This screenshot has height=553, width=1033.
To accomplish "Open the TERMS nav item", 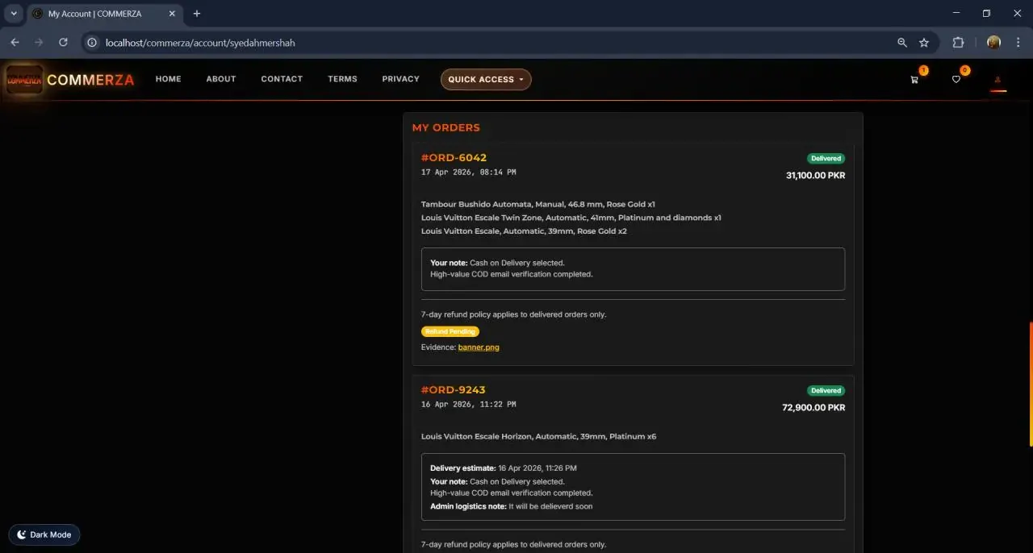I will click(342, 79).
